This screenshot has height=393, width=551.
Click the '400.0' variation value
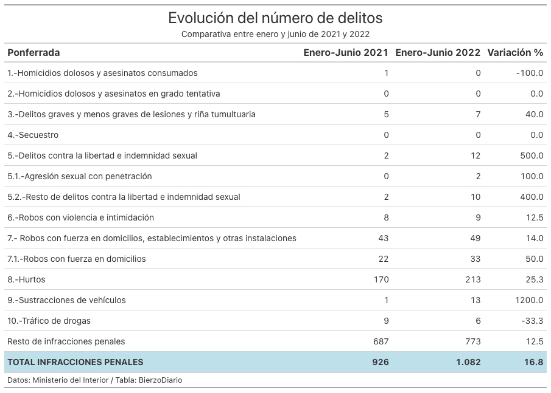pos(532,197)
